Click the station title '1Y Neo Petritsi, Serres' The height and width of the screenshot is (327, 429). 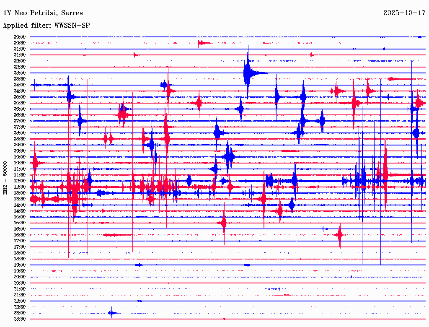click(x=43, y=13)
